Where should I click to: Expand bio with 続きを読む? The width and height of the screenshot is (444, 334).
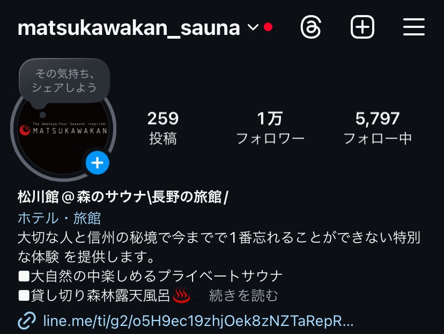coord(243,295)
